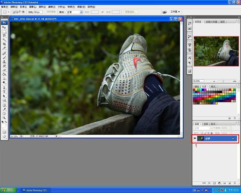Switch to the 路徑 Paths tab
Screen dimensions: 241x193
point(213,124)
